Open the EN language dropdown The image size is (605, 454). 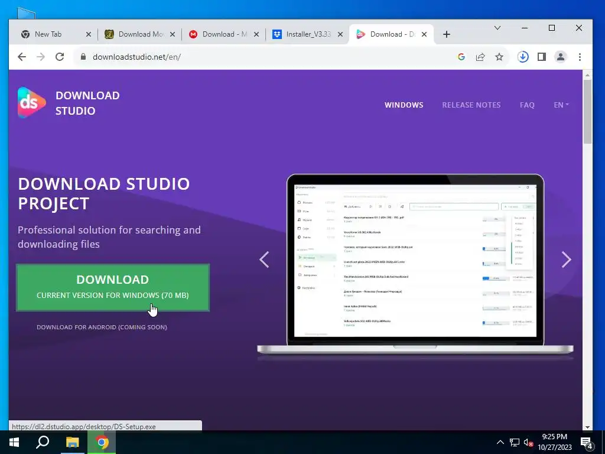tap(561, 105)
